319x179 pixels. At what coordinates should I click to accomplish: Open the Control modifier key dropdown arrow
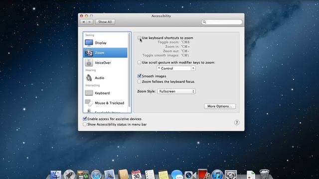[x=193, y=69]
